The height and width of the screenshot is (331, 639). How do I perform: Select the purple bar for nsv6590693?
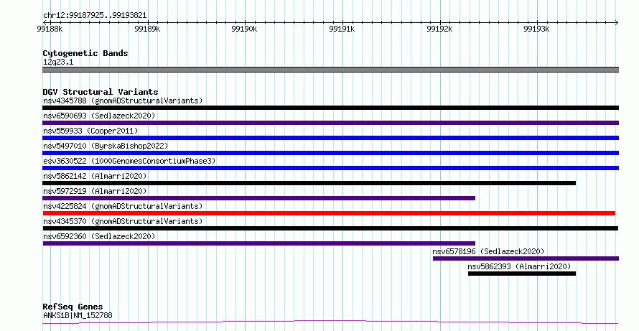tap(330, 123)
